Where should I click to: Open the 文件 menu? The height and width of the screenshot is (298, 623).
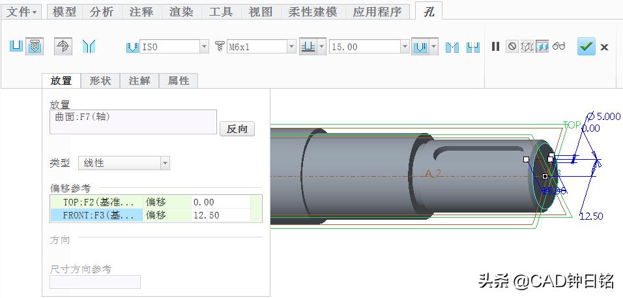[x=22, y=12]
